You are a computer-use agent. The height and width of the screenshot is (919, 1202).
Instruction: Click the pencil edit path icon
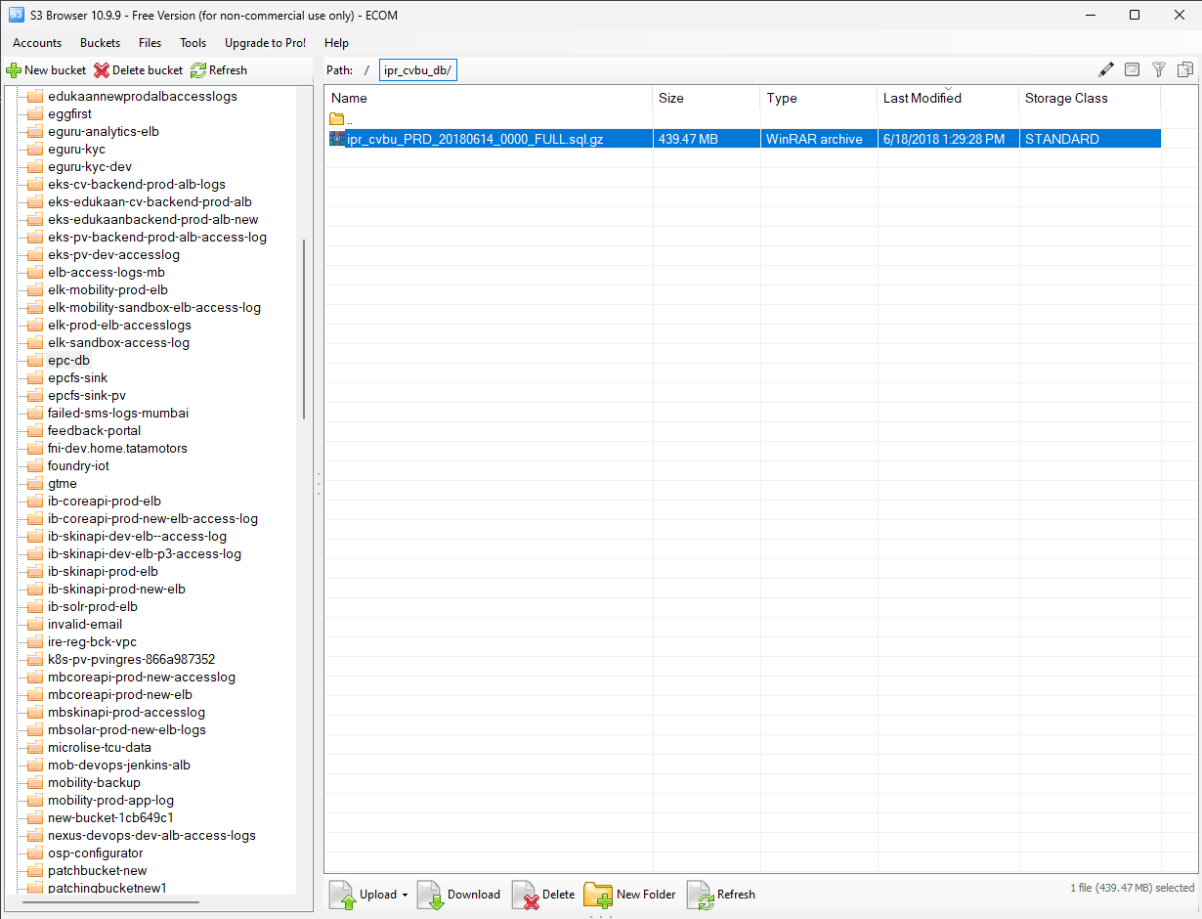click(1106, 69)
